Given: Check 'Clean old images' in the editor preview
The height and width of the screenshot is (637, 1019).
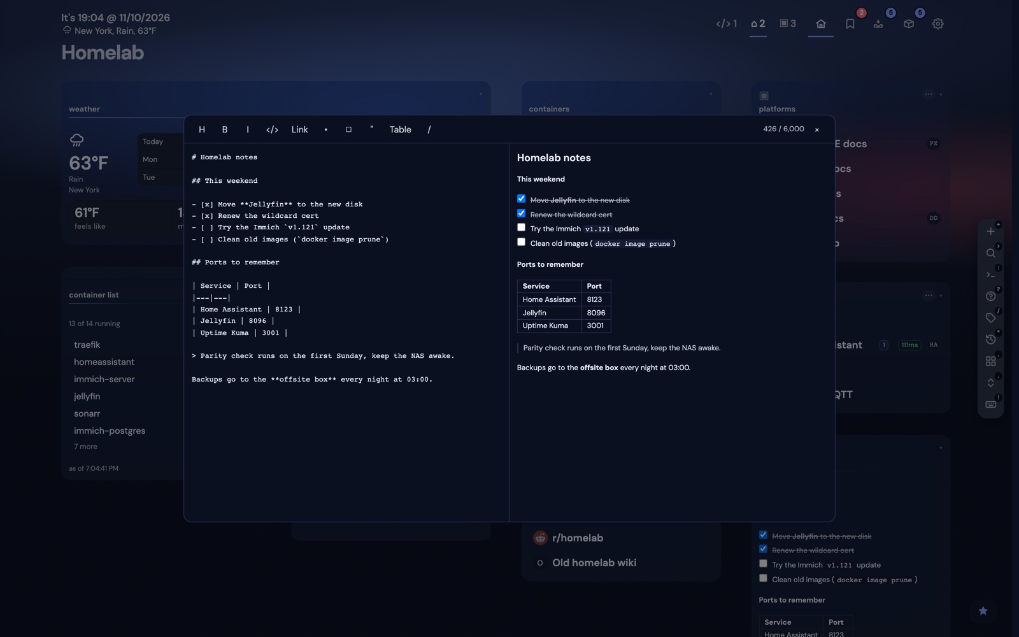Looking at the screenshot, I should coord(522,242).
